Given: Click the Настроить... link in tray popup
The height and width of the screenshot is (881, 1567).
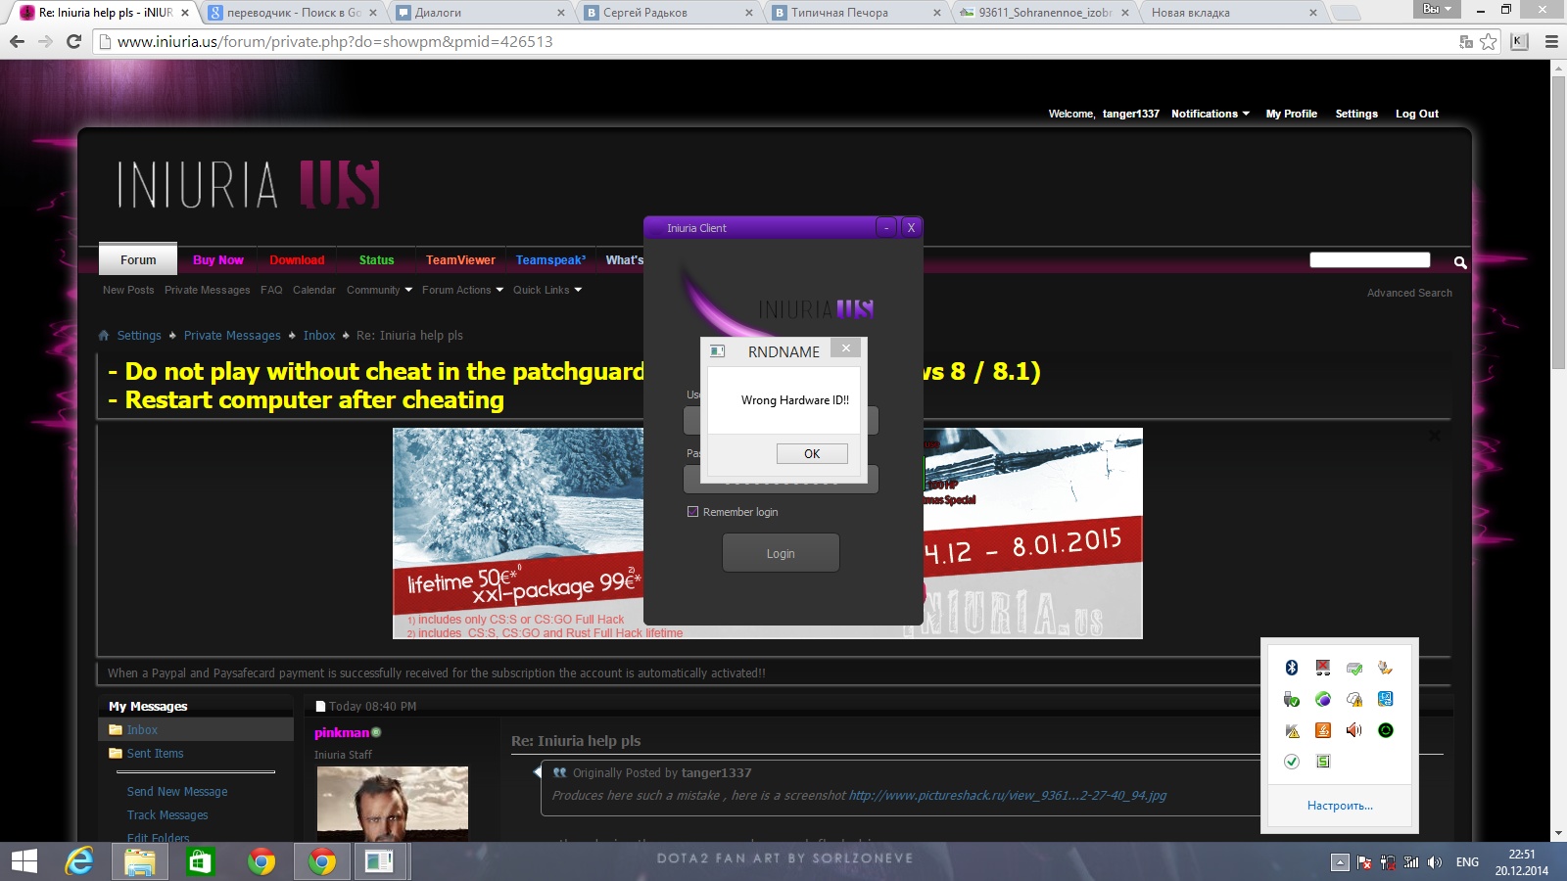Looking at the screenshot, I should [1340, 806].
